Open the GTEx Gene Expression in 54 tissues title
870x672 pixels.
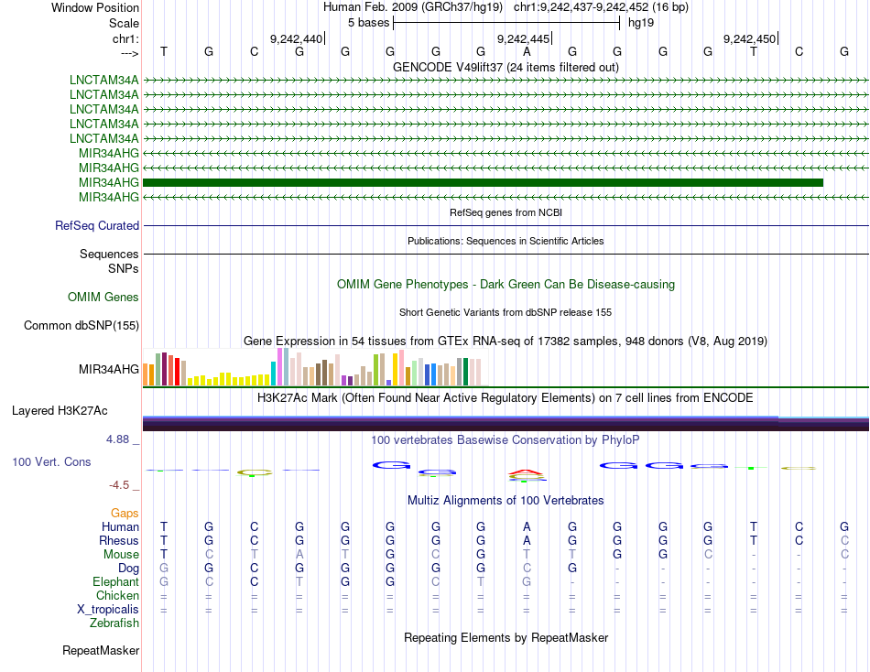pos(506,341)
